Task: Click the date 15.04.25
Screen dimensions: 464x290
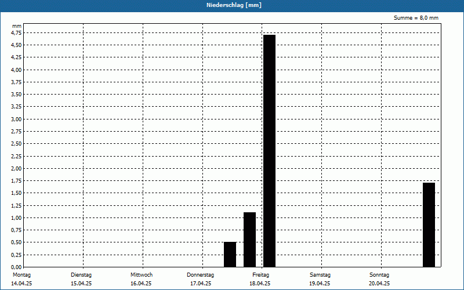Action: (x=81, y=284)
